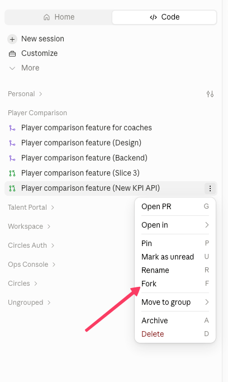
Task: Click the Customize briefcase icon
Action: click(12, 54)
